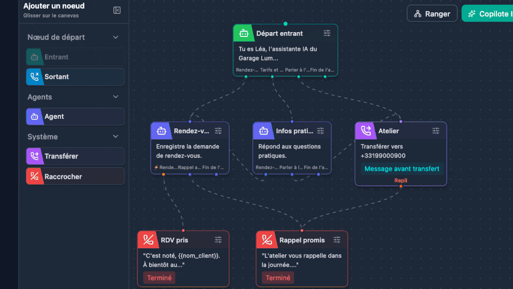
Task: Click the Rendez-v... node title
Action: (x=191, y=131)
